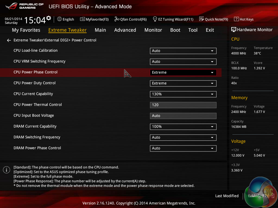This screenshot has width=278, height=208.
Task: Click CPU Power Duty Control label
Action: [x=34, y=83]
